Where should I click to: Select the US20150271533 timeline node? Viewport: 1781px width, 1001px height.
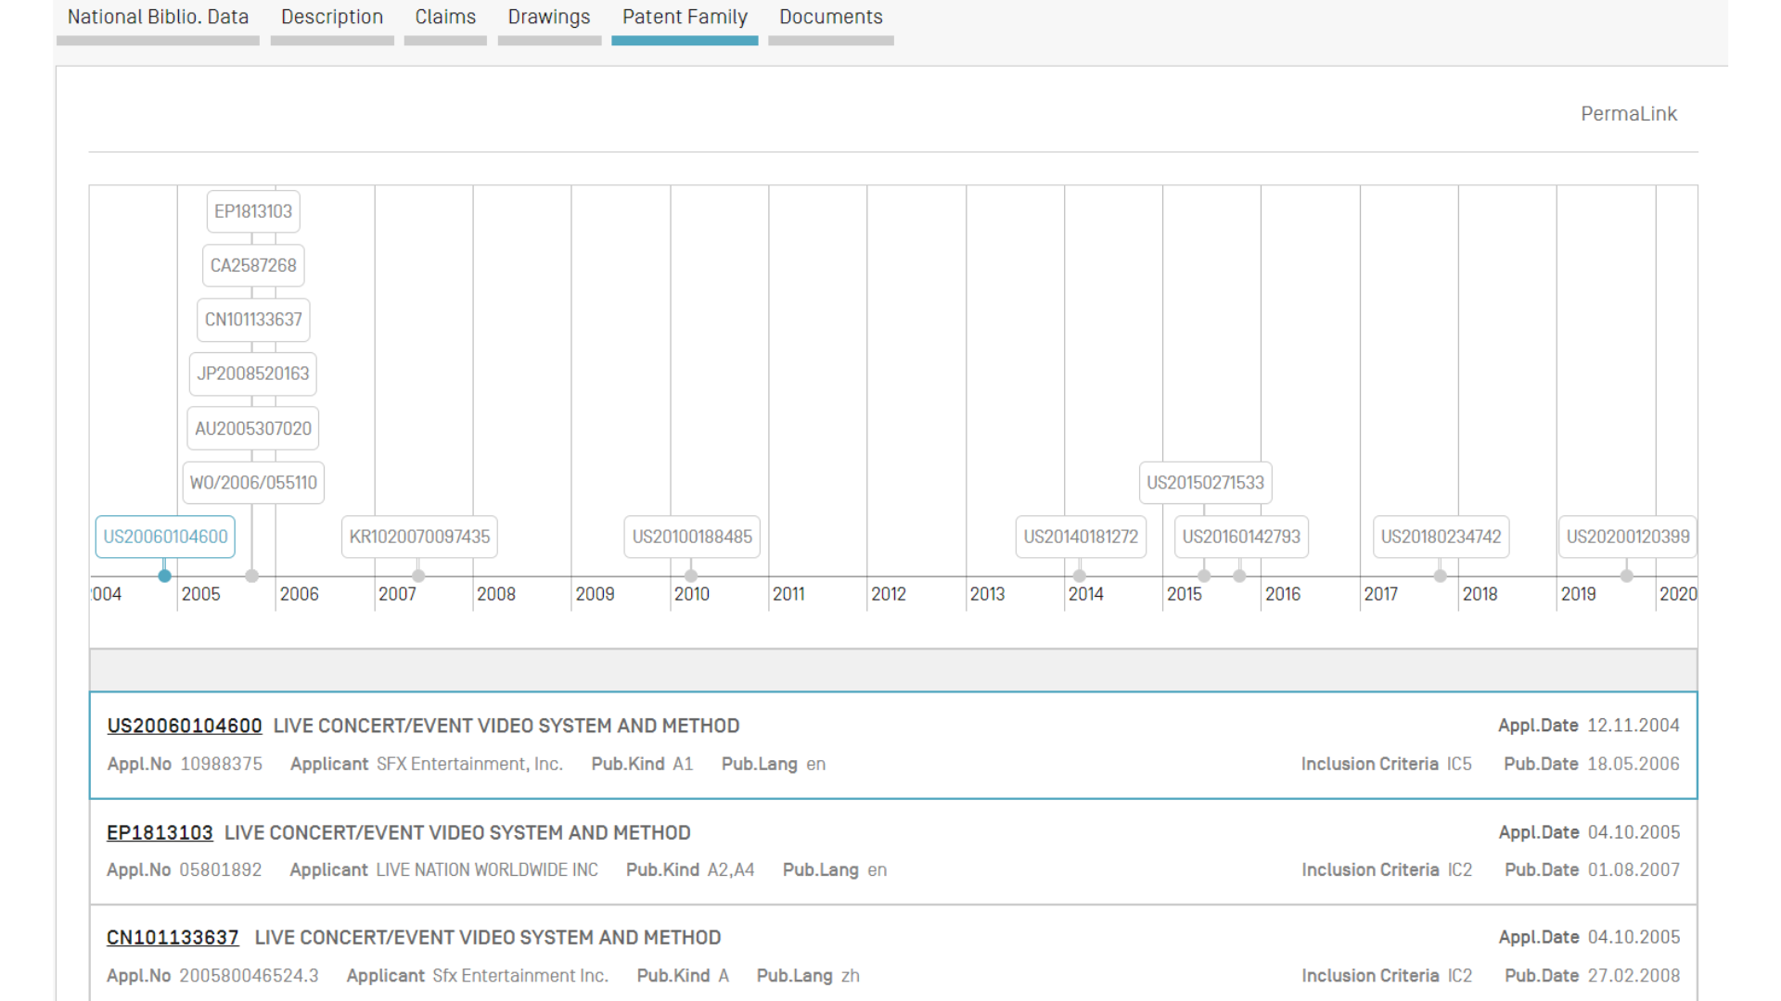click(1205, 482)
